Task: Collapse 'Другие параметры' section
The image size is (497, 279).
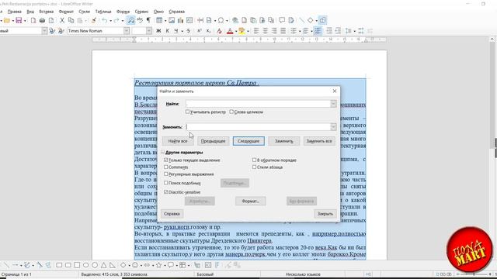Action: pos(163,153)
